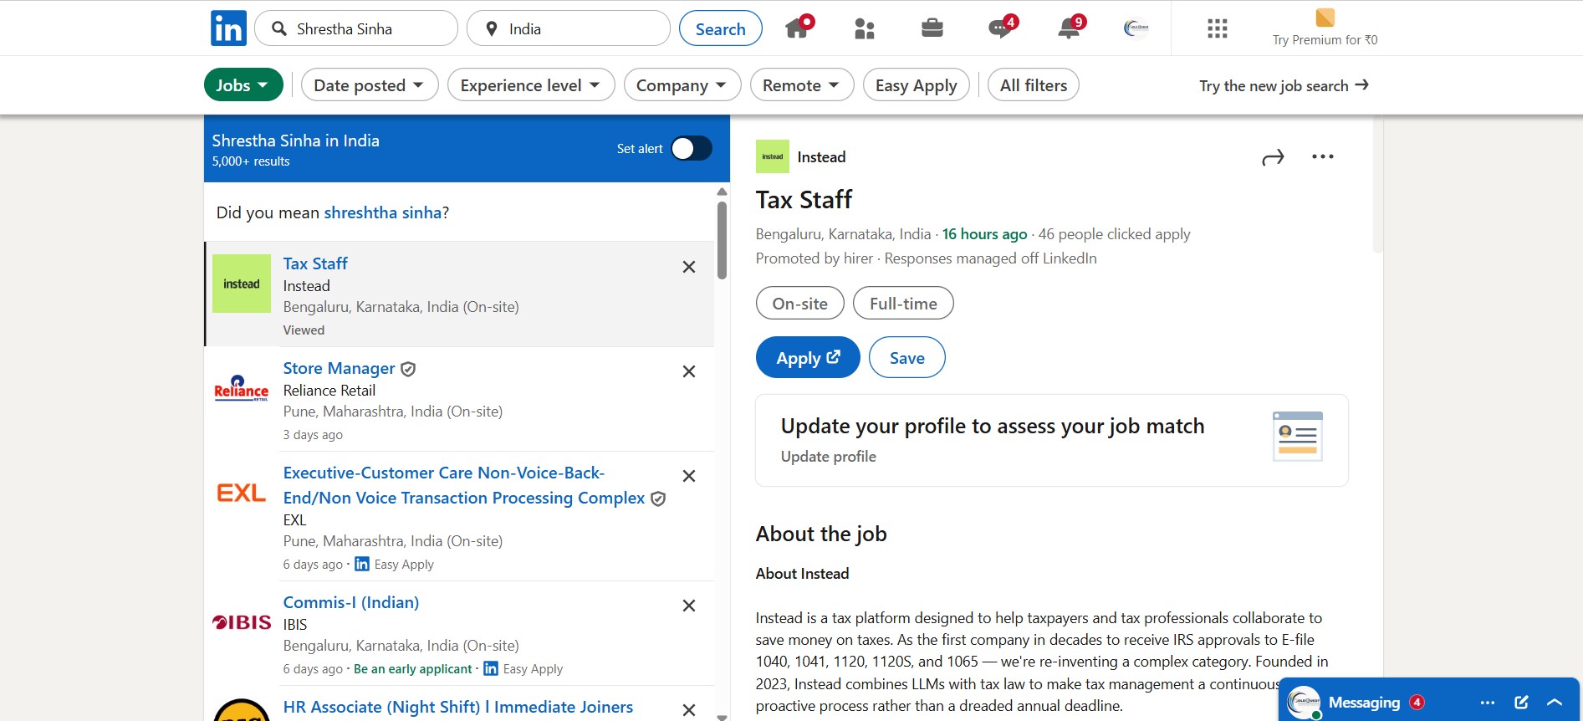
Task: Click the Search button
Action: [x=721, y=28]
